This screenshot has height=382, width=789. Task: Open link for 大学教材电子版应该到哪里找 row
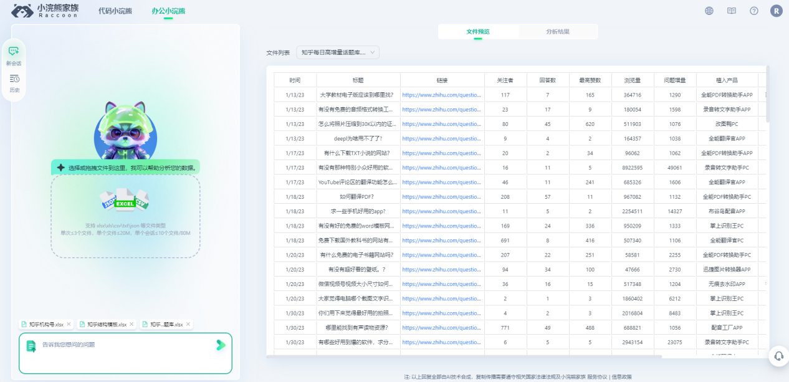tap(442, 95)
